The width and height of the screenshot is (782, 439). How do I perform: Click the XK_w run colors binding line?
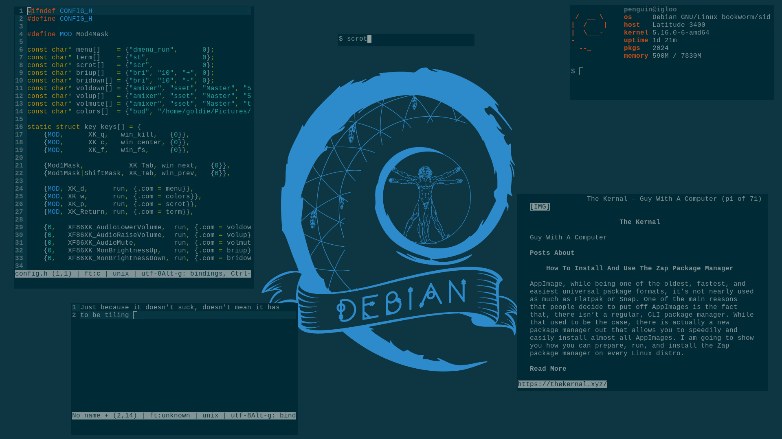pyautogui.click(x=123, y=197)
